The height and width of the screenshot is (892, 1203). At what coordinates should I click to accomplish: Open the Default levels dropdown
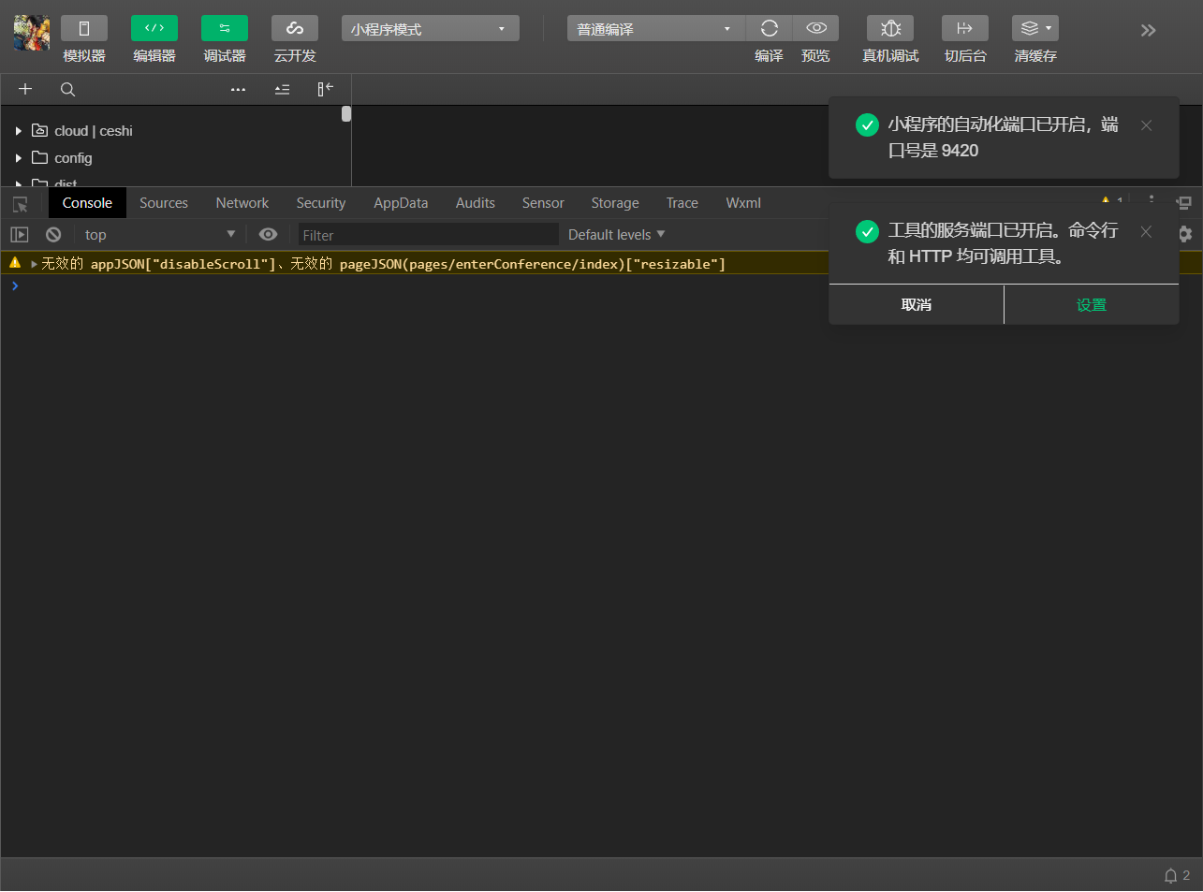615,234
